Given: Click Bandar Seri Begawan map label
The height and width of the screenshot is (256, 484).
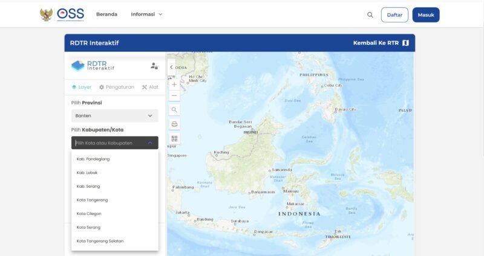Looking at the screenshot, I should coord(240,124).
